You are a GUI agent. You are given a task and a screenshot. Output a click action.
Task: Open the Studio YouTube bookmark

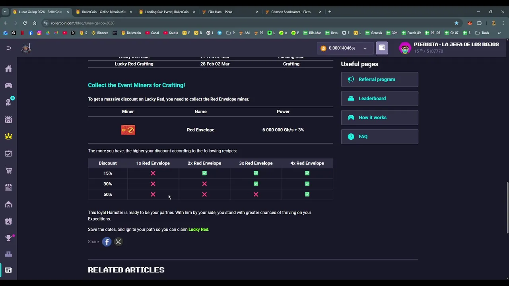point(171,33)
